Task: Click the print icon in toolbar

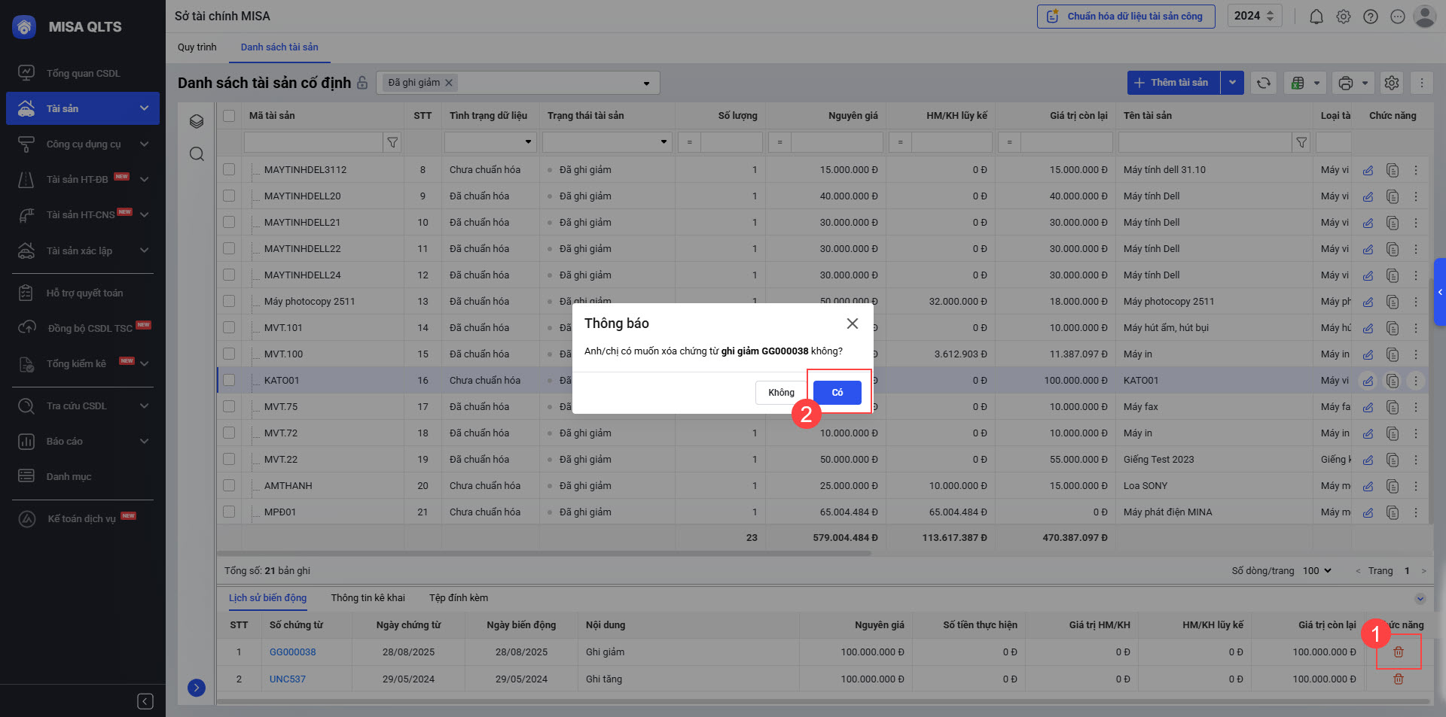Action: pos(1346,83)
